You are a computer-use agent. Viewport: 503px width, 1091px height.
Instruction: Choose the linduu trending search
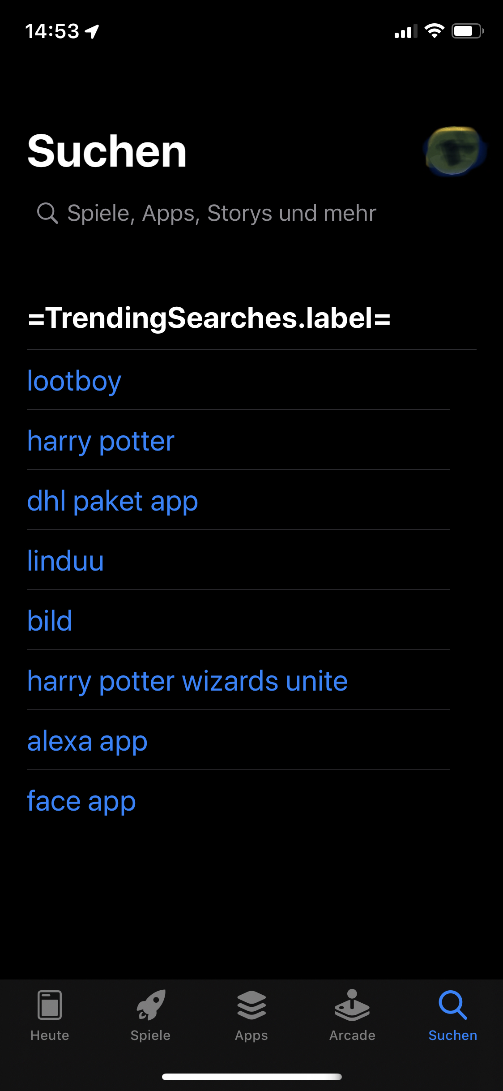[65, 561]
